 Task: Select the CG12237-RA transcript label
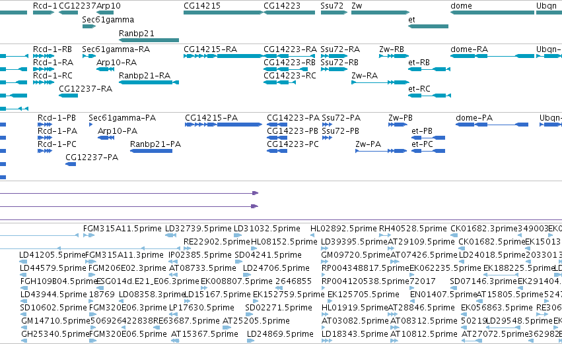85,89
